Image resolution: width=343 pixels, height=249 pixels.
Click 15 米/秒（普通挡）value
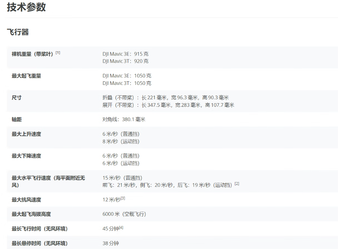[122, 178]
